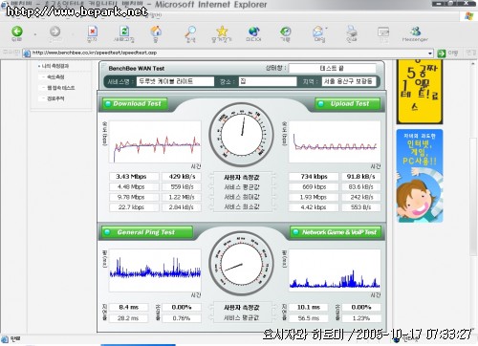Click the 장소 location field
478x346 pixels.
(x=268, y=81)
